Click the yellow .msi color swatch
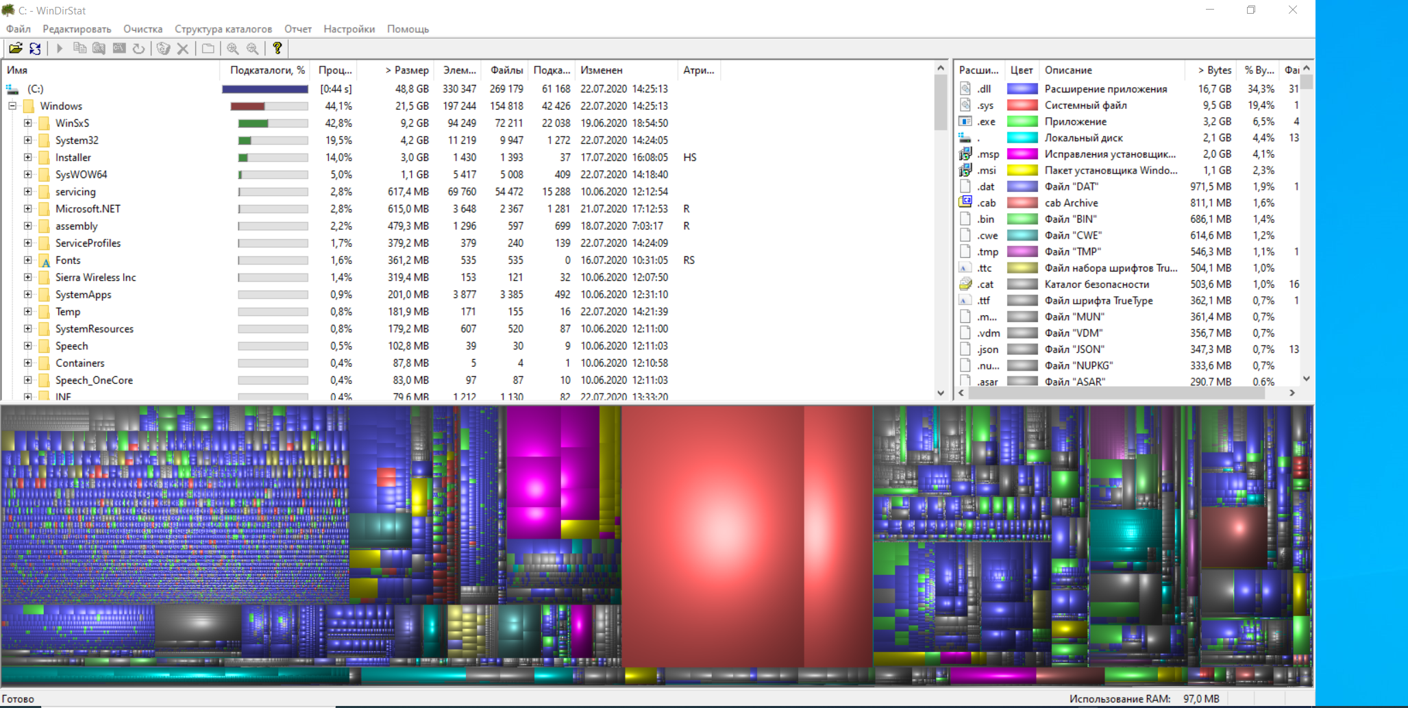Screen dimensions: 1408x708 point(1022,170)
